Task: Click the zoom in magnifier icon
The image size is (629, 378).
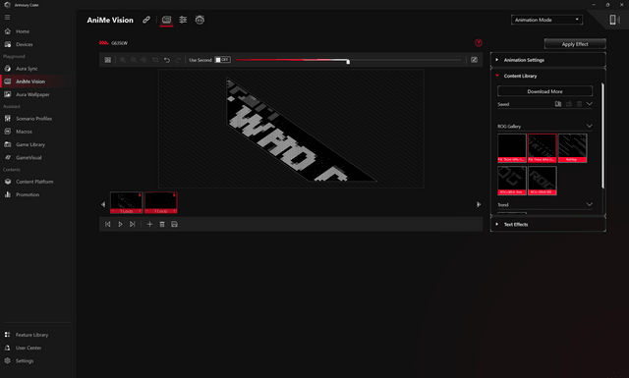Action: 123,60
